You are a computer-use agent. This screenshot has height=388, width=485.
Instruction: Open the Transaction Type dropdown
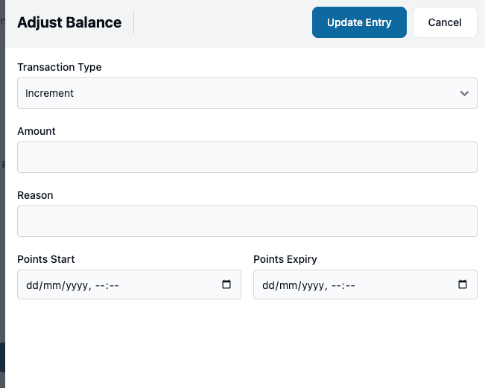[247, 93]
